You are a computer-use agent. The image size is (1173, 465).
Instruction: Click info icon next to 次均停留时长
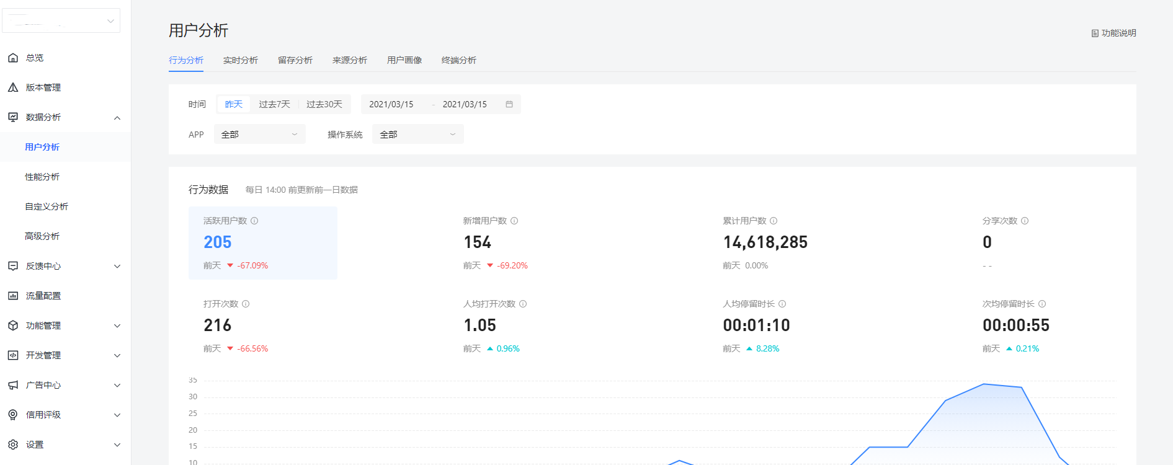(x=1042, y=304)
